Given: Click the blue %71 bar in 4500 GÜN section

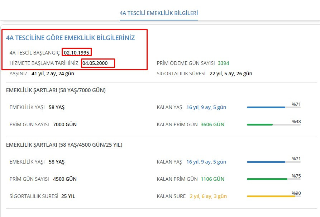Looking at the screenshot, I should [266, 162].
